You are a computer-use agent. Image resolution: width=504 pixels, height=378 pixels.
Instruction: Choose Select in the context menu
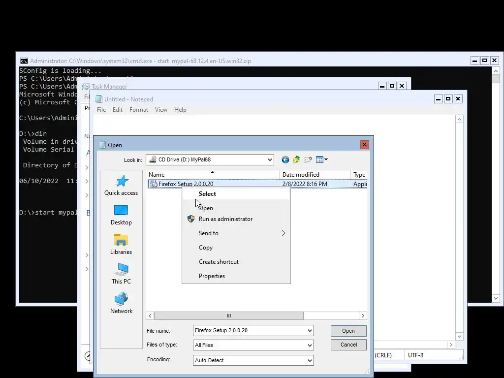(x=236, y=194)
